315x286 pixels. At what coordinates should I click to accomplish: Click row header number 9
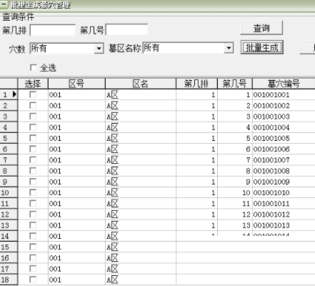(9, 182)
